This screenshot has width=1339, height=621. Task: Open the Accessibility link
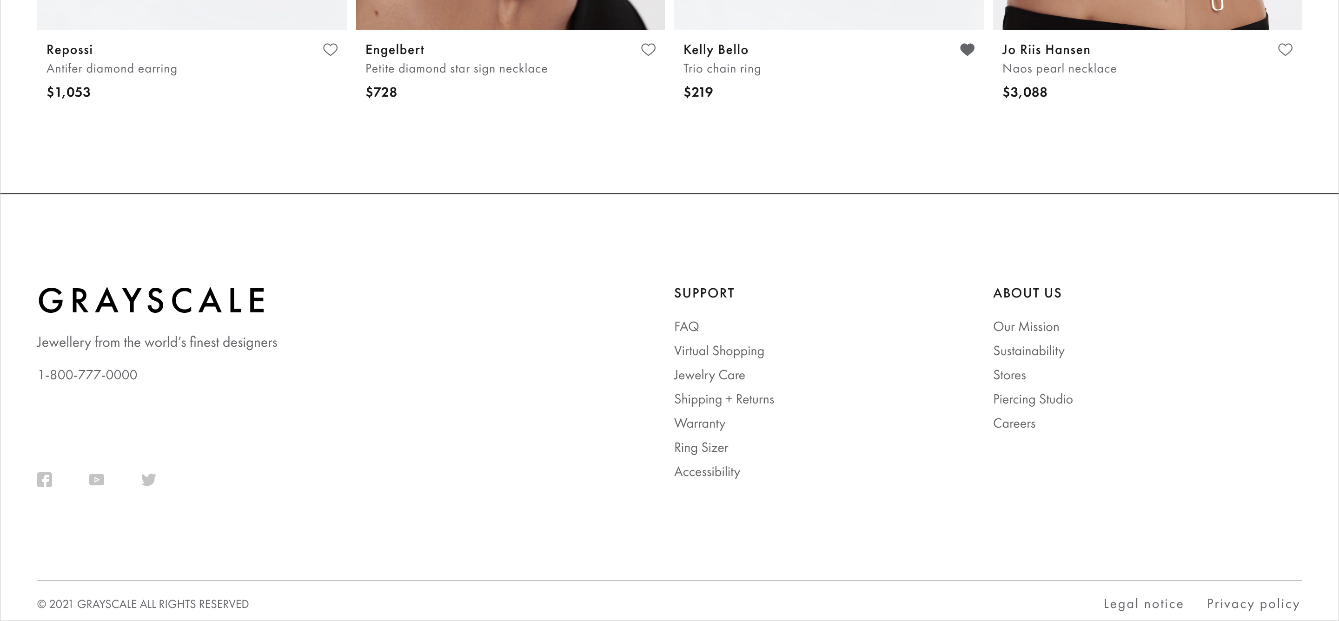click(x=707, y=471)
